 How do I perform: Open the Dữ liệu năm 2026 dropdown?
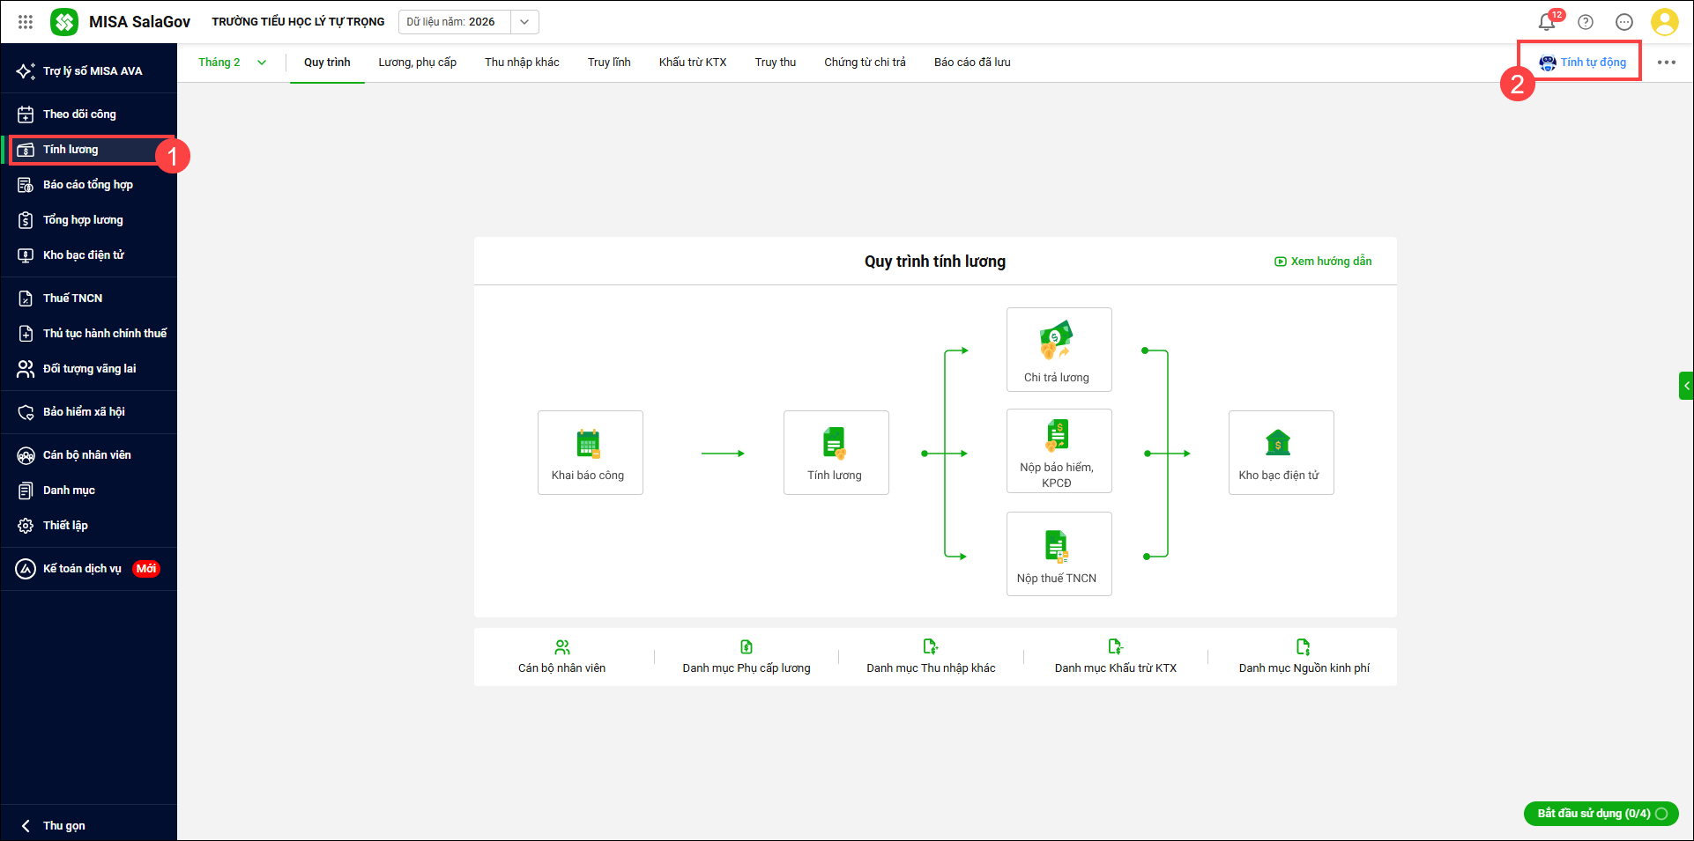524,22
